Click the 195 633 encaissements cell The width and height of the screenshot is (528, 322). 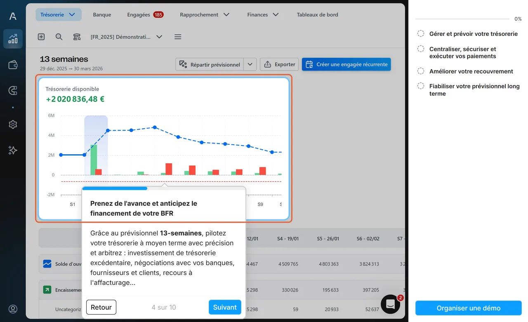(330, 290)
